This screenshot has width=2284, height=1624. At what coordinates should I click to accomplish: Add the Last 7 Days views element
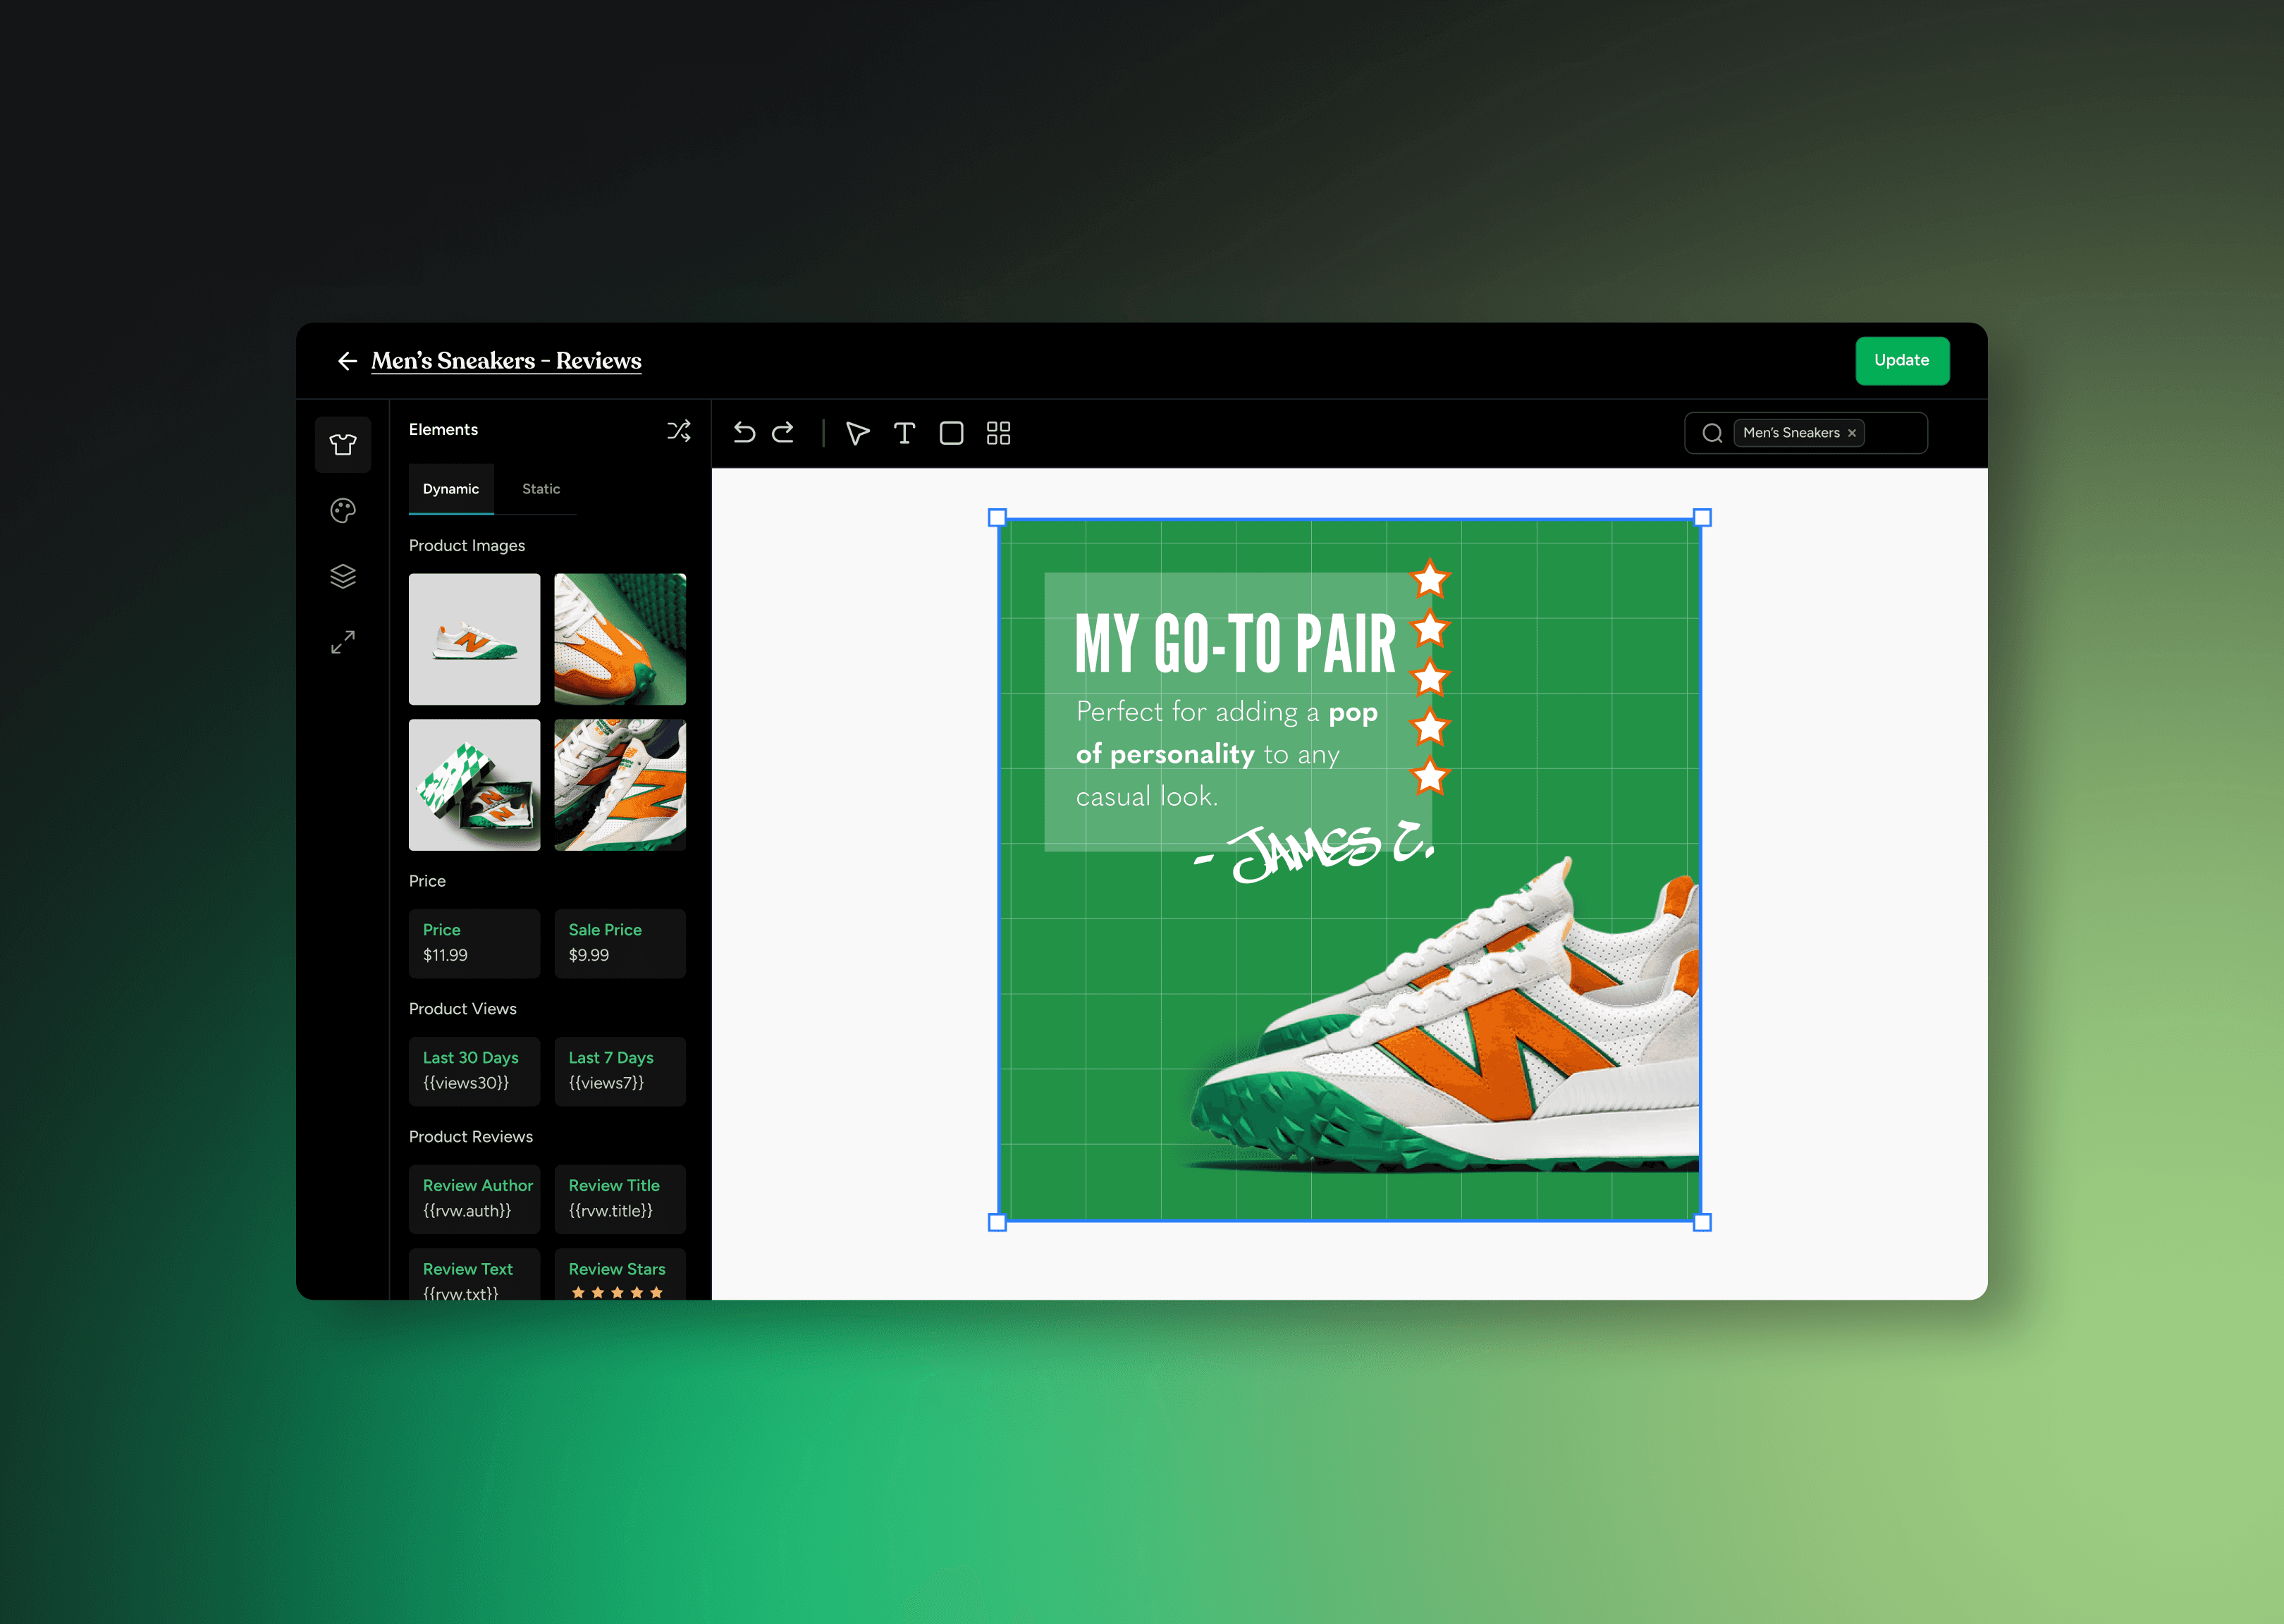620,1071
